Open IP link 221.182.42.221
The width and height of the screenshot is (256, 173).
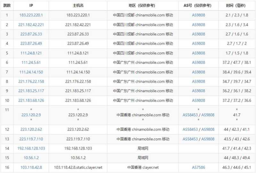pos(31,25)
